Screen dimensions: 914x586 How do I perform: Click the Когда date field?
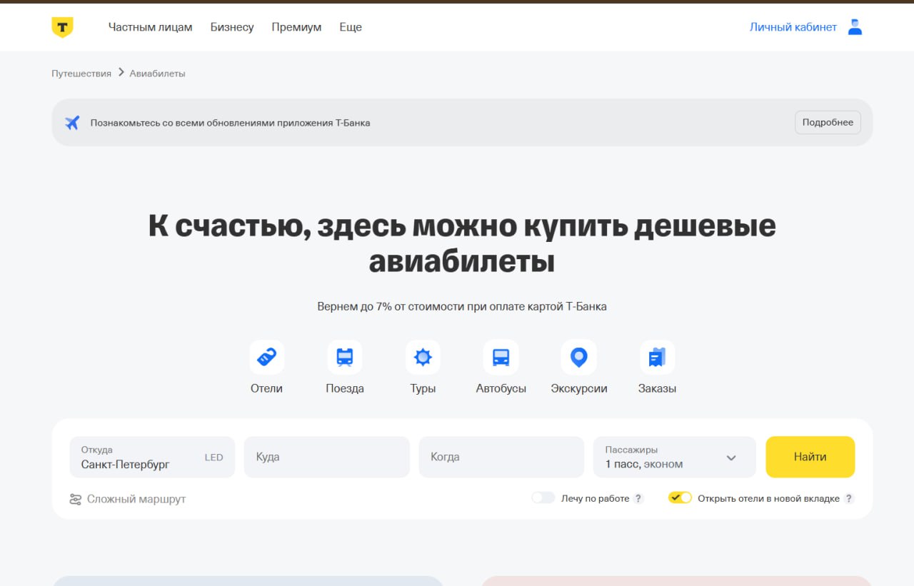click(501, 457)
